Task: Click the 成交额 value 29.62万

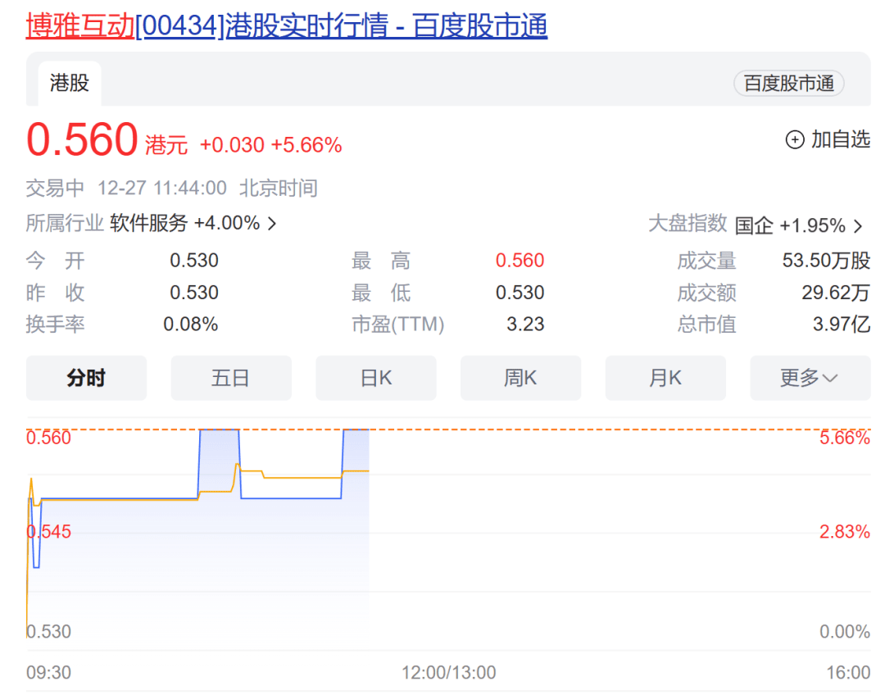Action: point(836,293)
